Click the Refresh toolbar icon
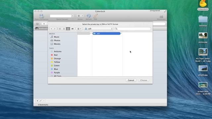The width and height of the screenshot is (212, 119). [89, 16]
